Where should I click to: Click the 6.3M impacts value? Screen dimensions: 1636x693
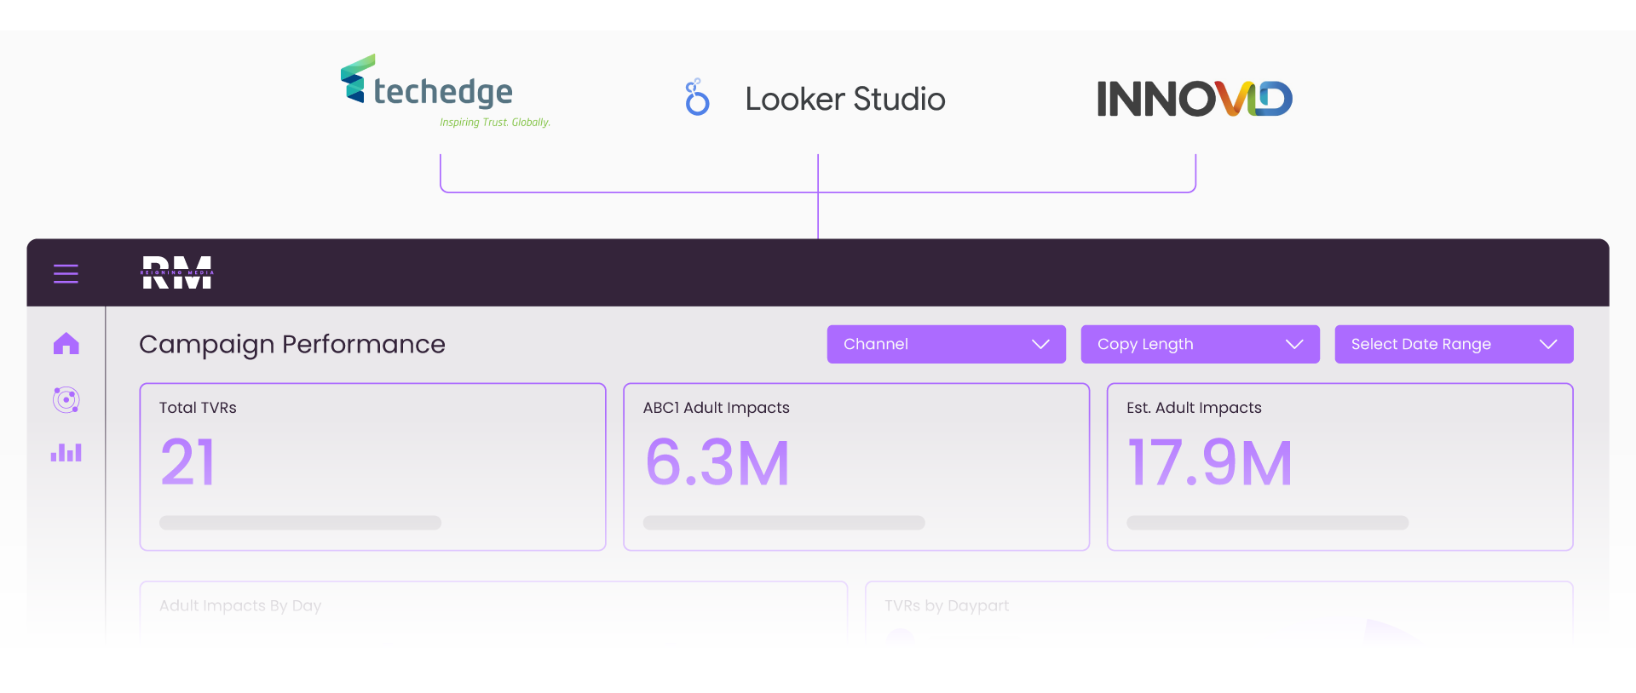(x=717, y=463)
